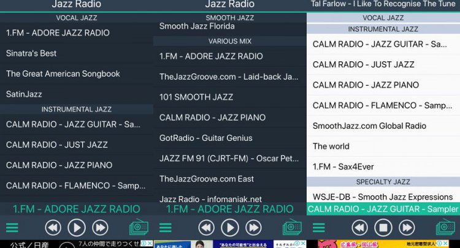Screen dimensions: 460x248
Task: Tap now-playing bar CALM RADIO - JAZZ GUITAR - Sampler
Action: pyautogui.click(x=383, y=209)
